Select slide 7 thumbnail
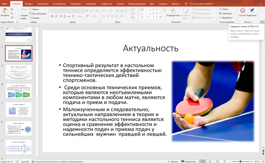This screenshot has width=265, height=163. tap(19, 147)
